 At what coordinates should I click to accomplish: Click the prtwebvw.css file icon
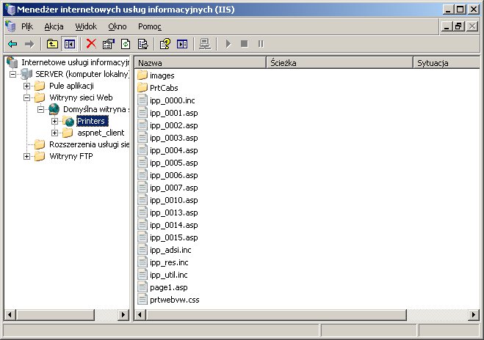[x=142, y=300]
